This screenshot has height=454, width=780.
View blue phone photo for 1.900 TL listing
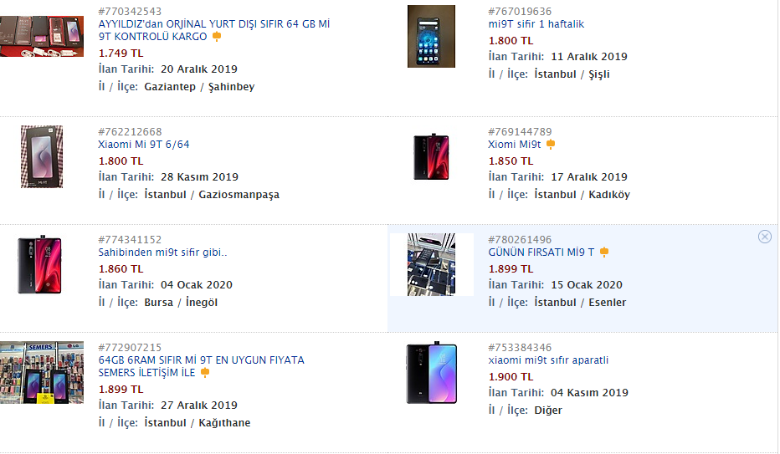coord(431,373)
